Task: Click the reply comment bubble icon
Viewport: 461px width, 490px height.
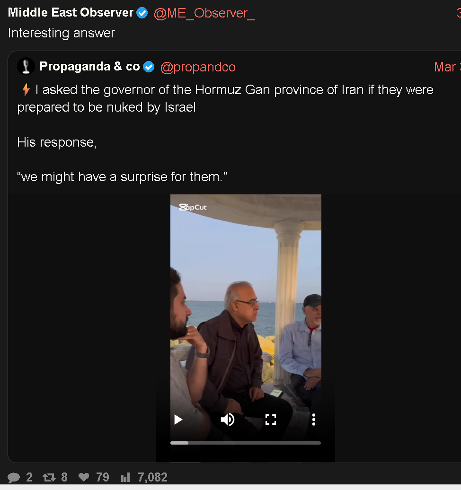Action: tap(13, 478)
